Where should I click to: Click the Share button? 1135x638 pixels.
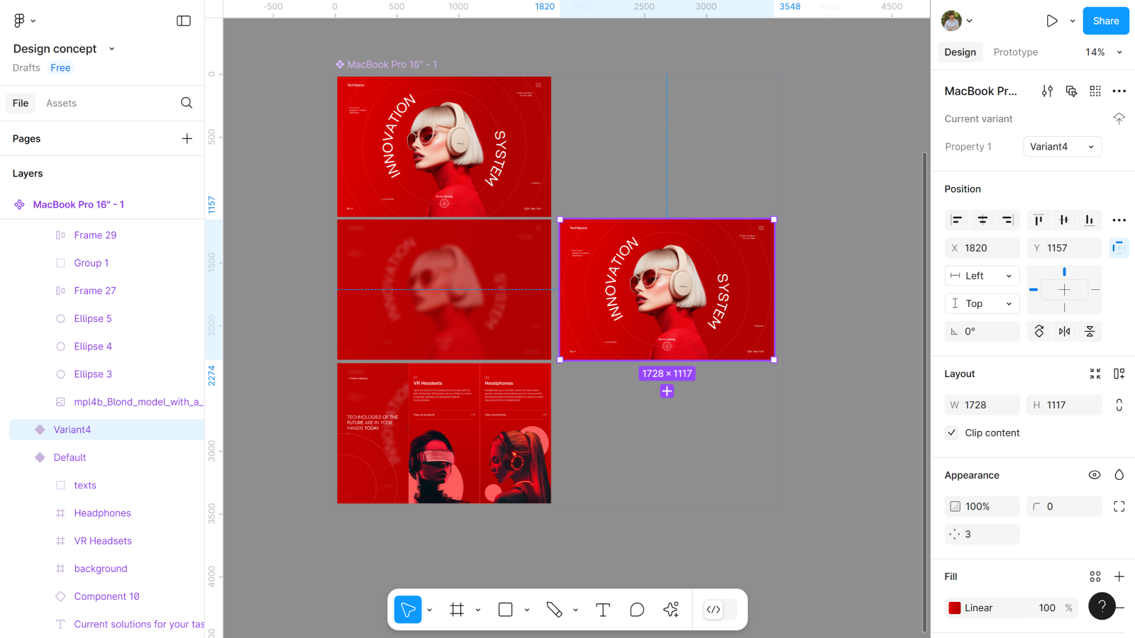tap(1105, 21)
